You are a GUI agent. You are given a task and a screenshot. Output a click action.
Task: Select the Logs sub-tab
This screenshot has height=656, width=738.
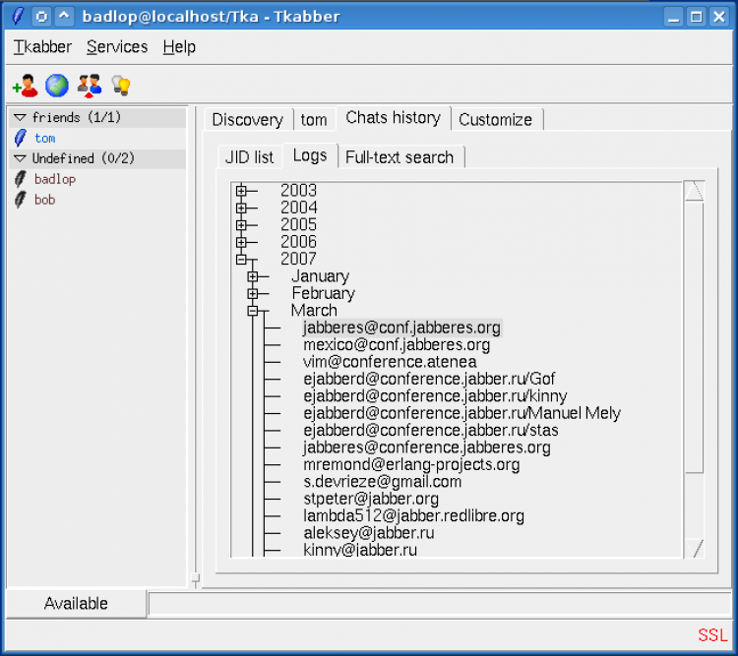click(x=310, y=155)
